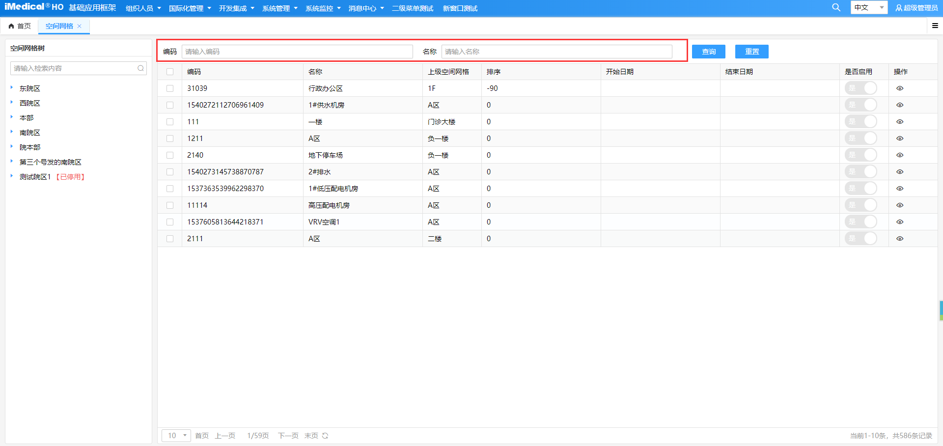Click the home icon on the 首页 tab
943x446 pixels.
coord(11,26)
